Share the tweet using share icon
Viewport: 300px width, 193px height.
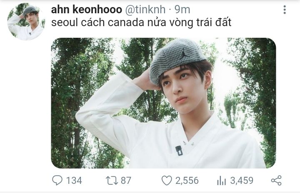[276, 181]
